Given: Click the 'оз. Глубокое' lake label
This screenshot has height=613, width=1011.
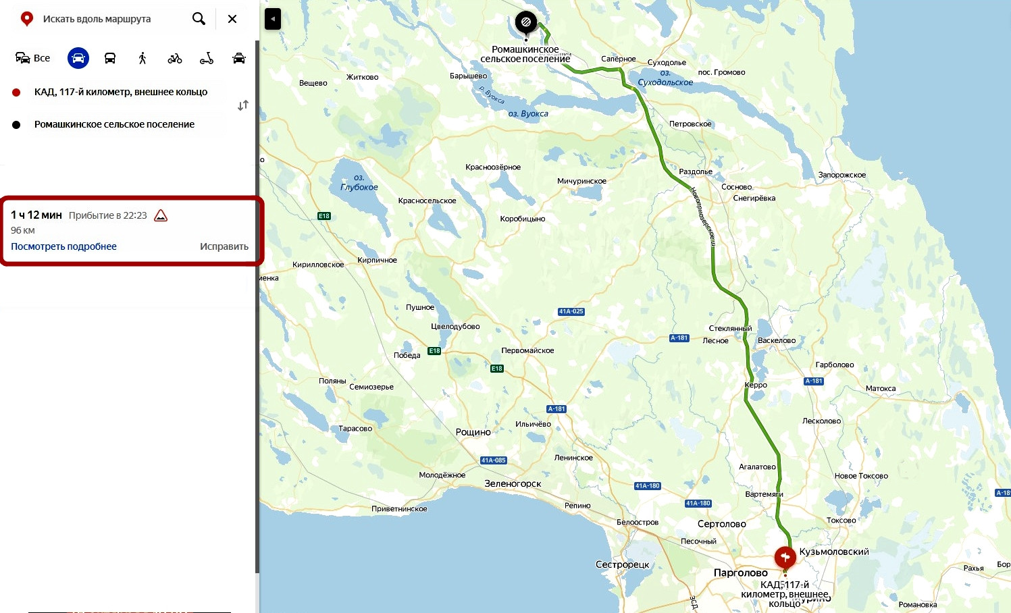Looking at the screenshot, I should pos(359,183).
